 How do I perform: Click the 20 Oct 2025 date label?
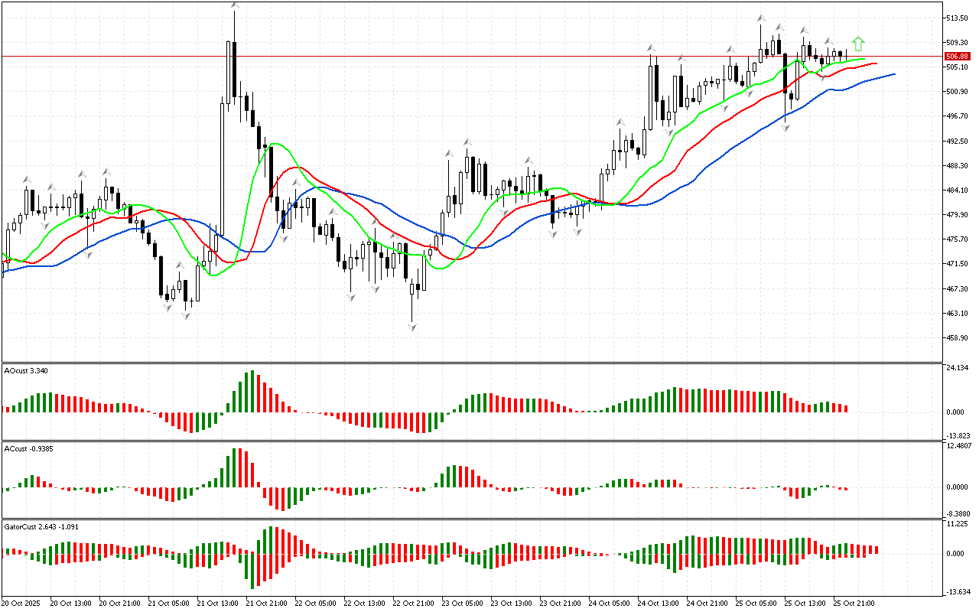click(22, 603)
